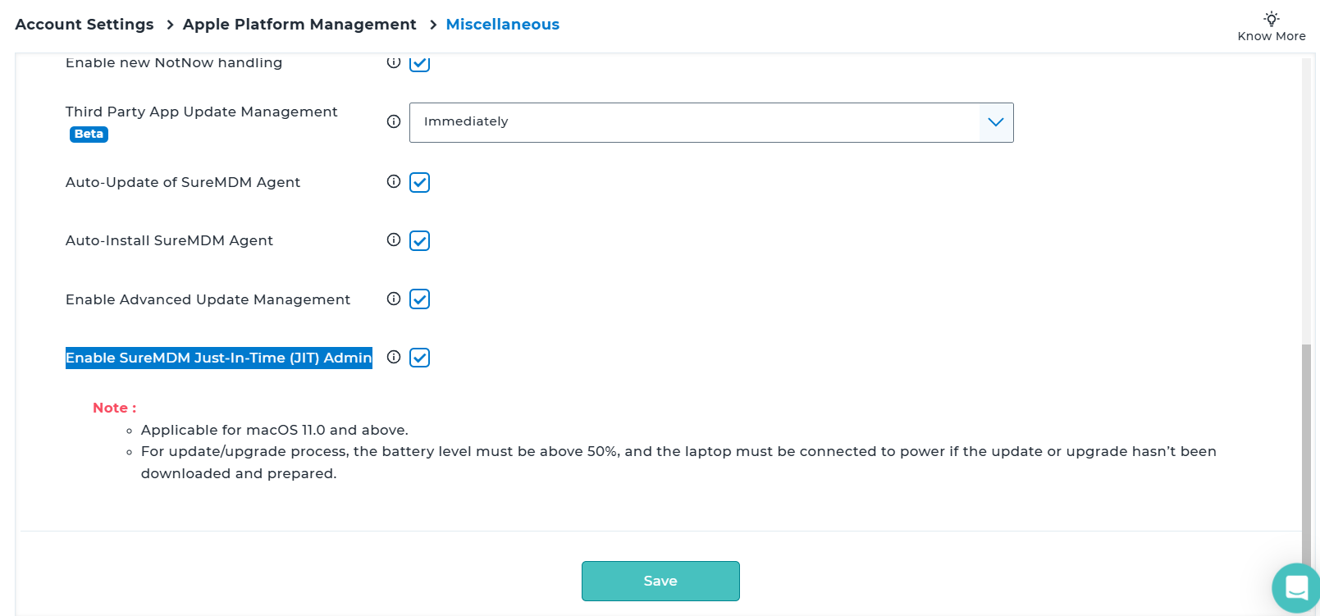Viewport: 1320px width, 616px height.
Task: Click info icon for Enable Advanced Update Management
Action: [x=394, y=299]
